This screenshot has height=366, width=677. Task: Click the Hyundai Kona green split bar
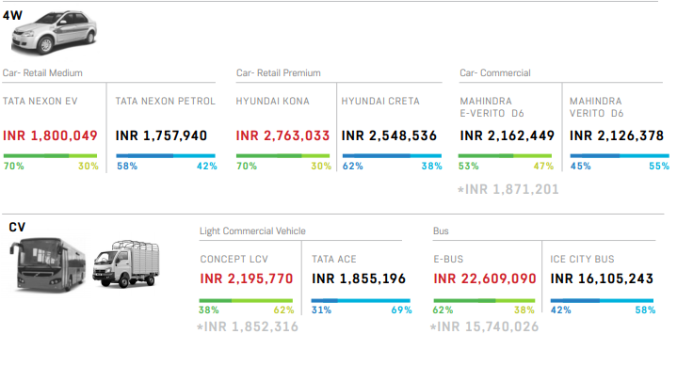click(x=282, y=156)
